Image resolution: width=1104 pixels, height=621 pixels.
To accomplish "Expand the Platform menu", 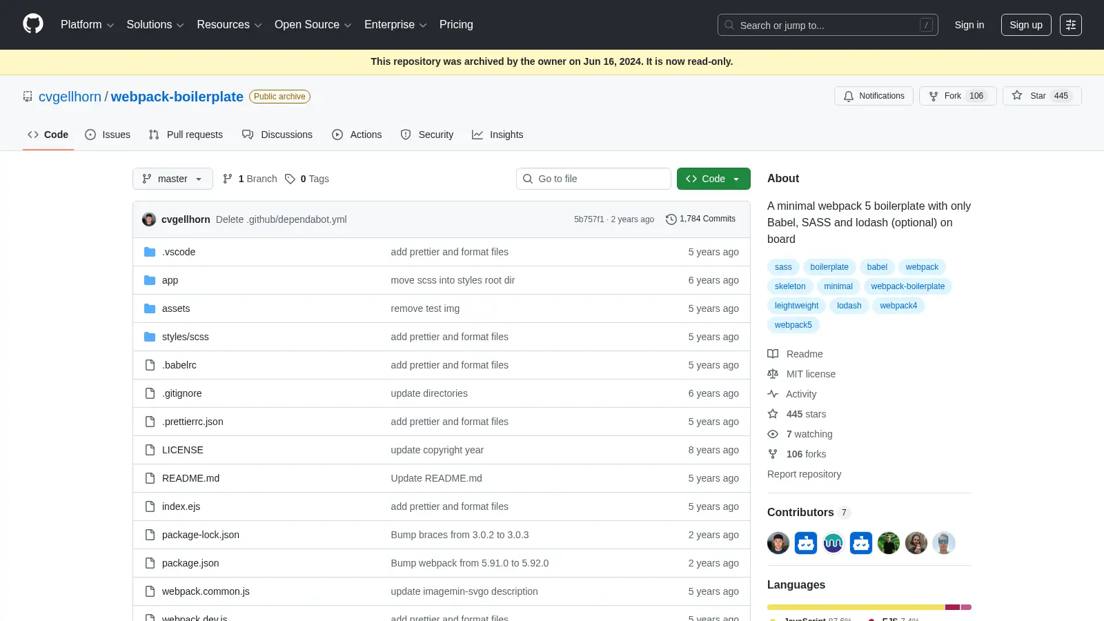I will (87, 24).
